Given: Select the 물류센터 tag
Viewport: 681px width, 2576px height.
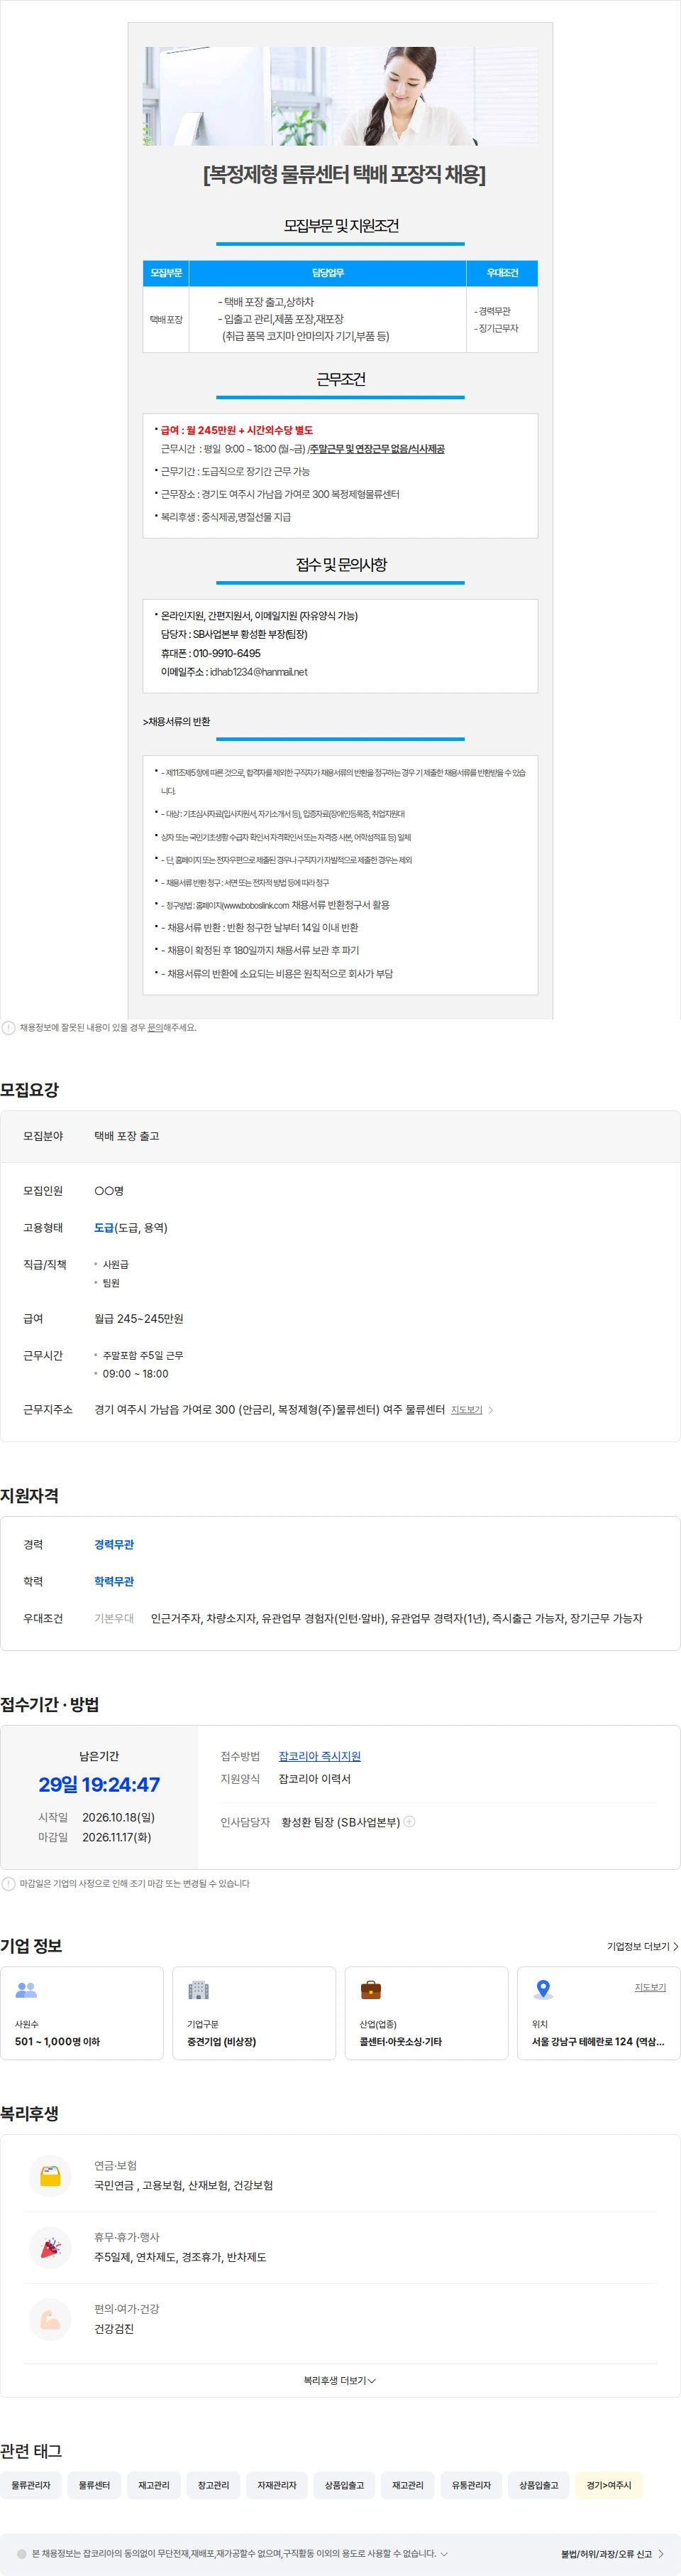Looking at the screenshot, I should click(x=95, y=2485).
